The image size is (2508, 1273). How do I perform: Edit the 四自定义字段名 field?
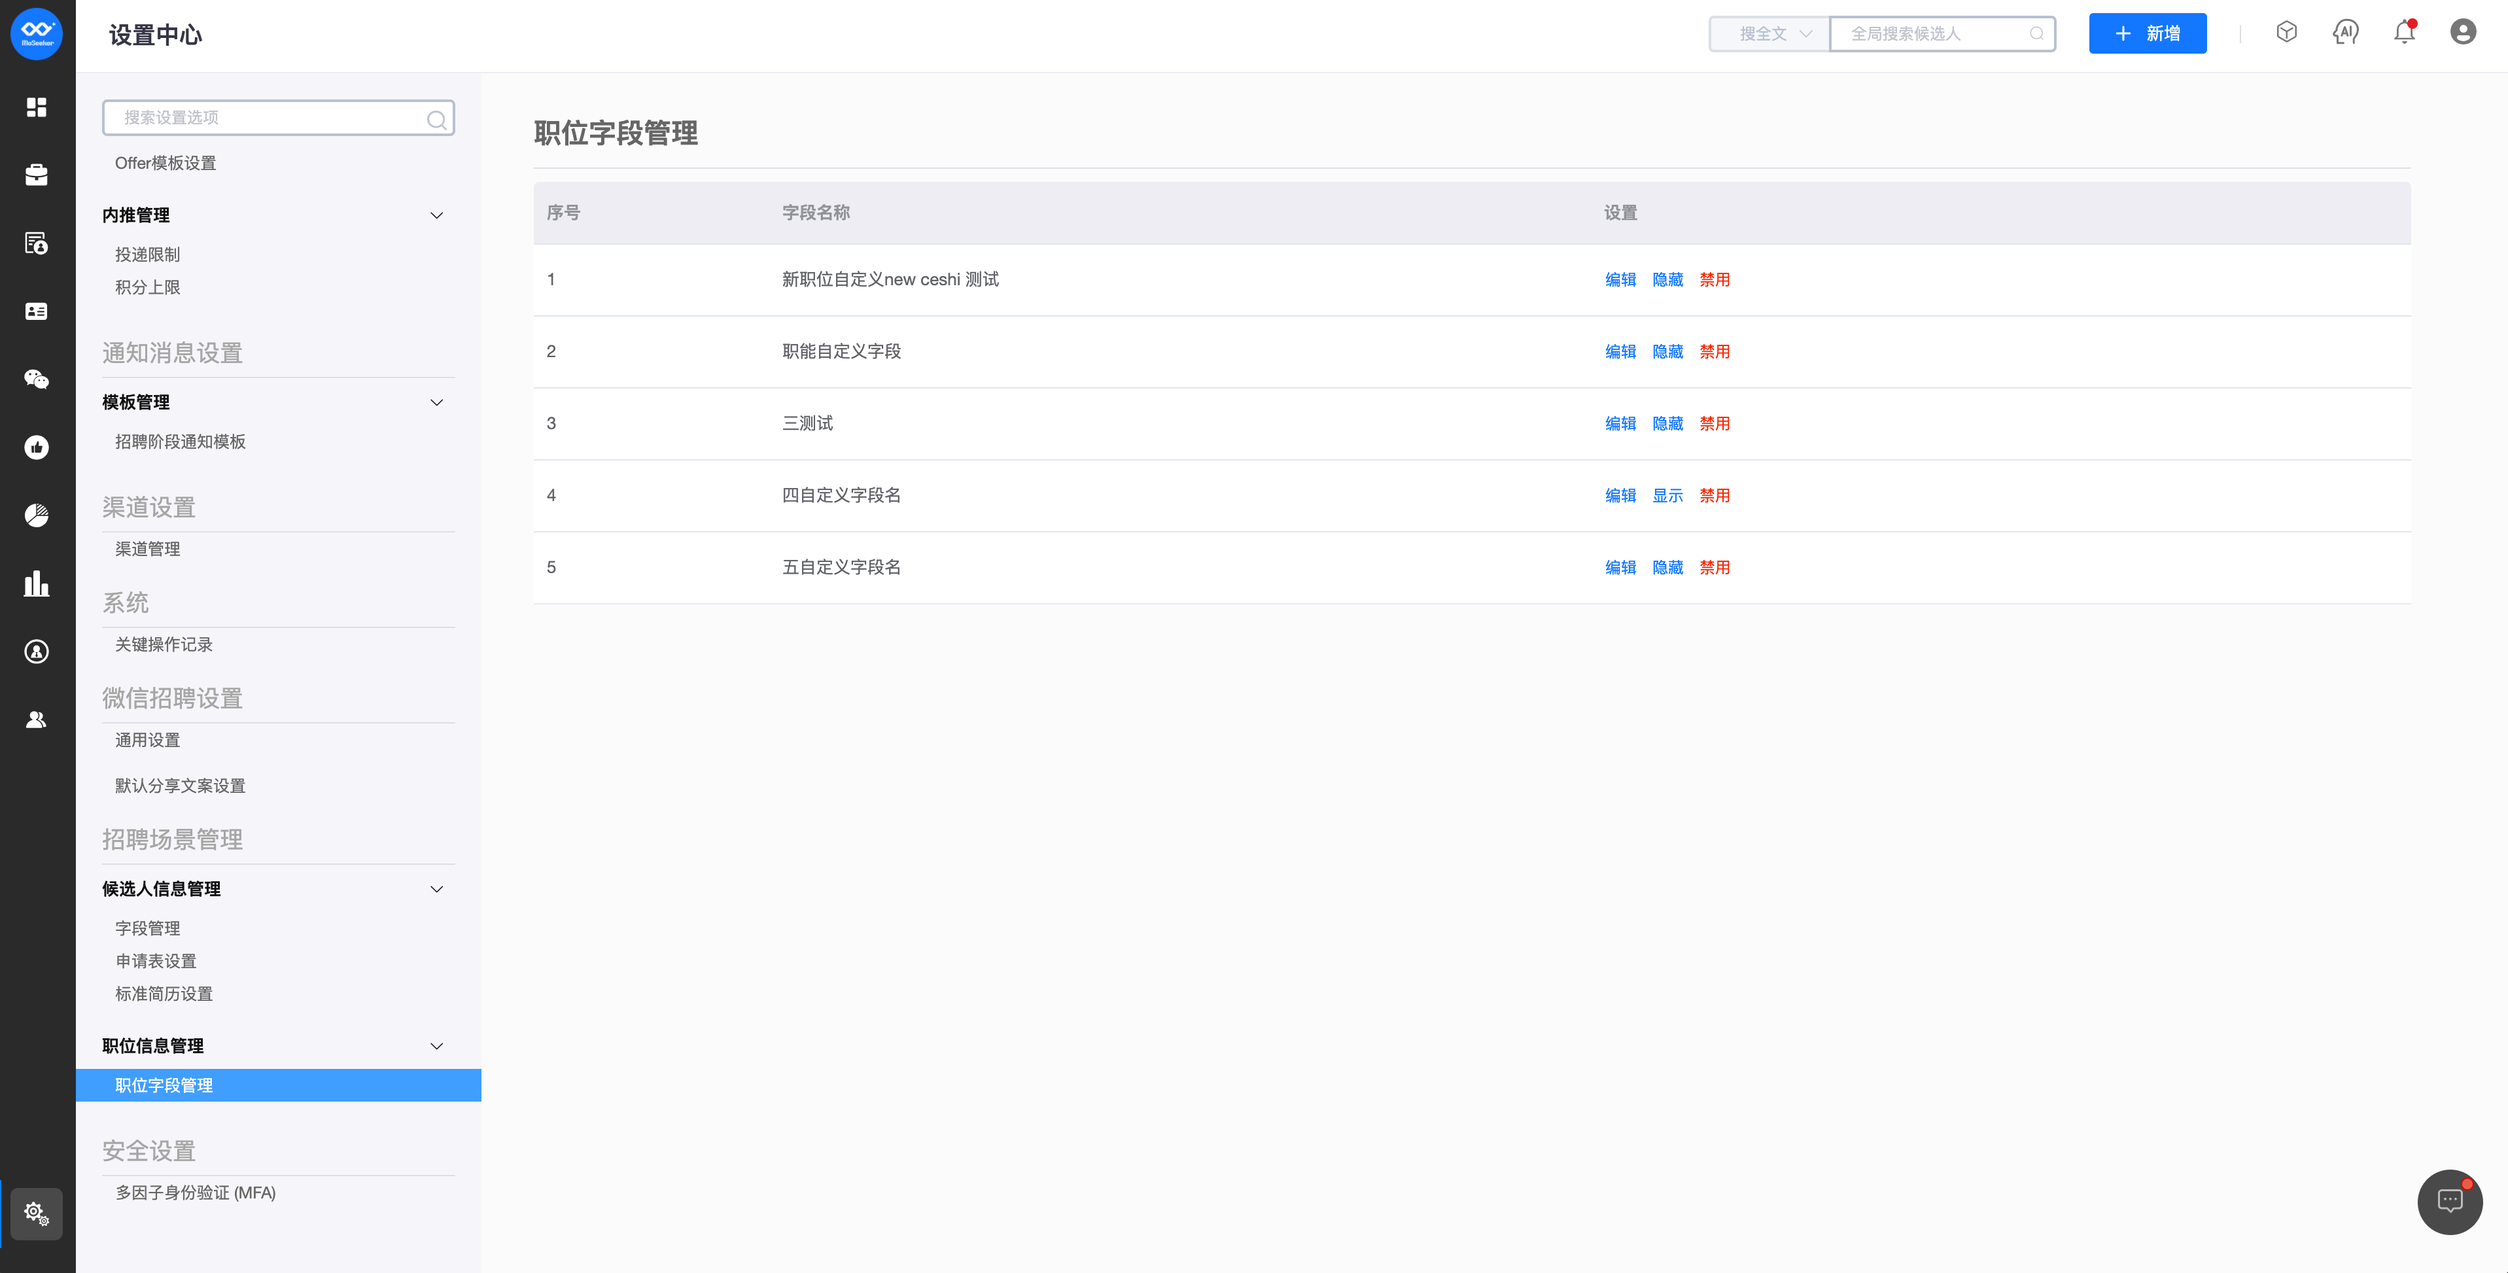pyautogui.click(x=1620, y=496)
